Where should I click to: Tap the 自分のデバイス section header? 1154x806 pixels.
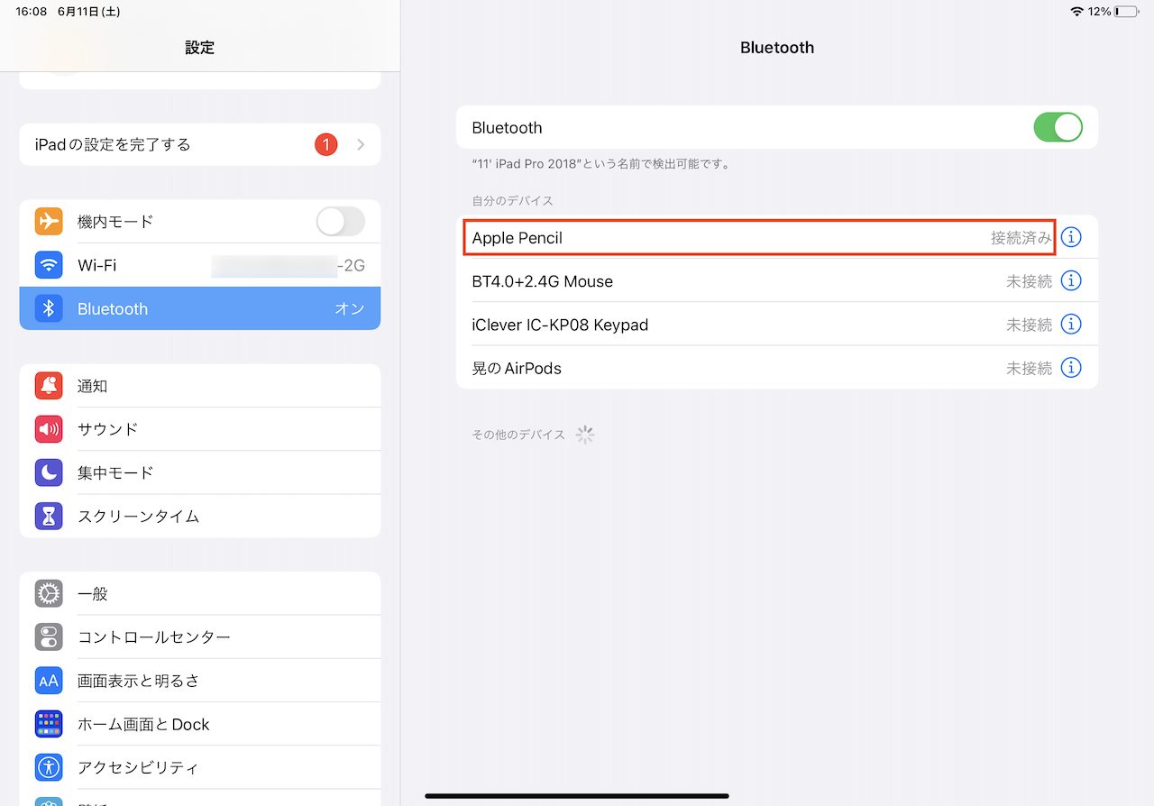click(513, 200)
